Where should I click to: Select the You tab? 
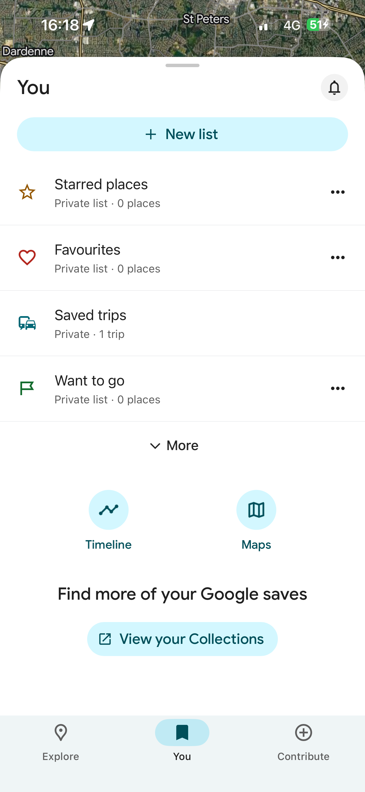tap(182, 742)
